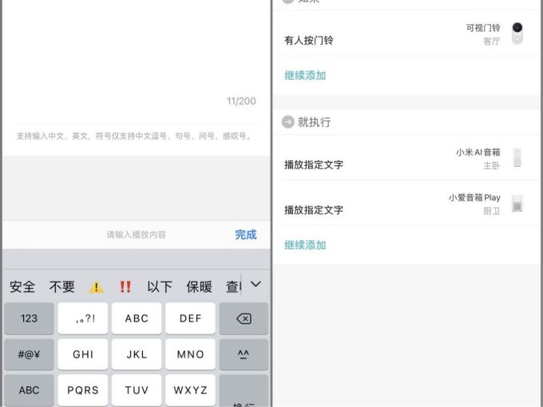Tap the GHI key

click(83, 354)
